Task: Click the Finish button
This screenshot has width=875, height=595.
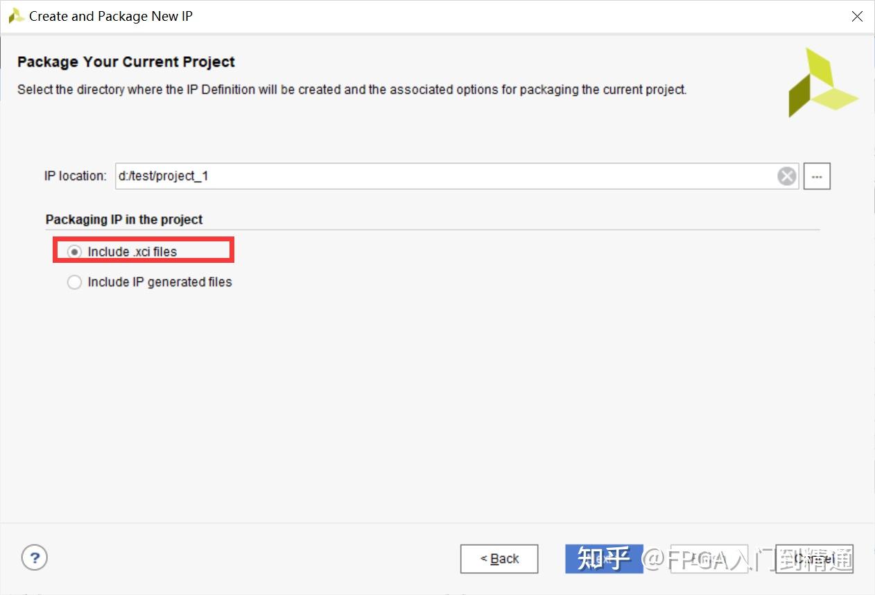Action: click(709, 559)
